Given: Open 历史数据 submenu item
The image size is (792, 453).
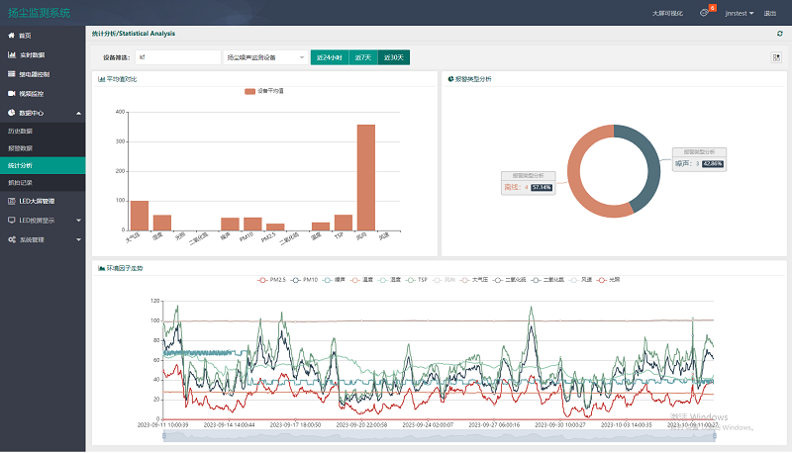Looking at the screenshot, I should [21, 131].
